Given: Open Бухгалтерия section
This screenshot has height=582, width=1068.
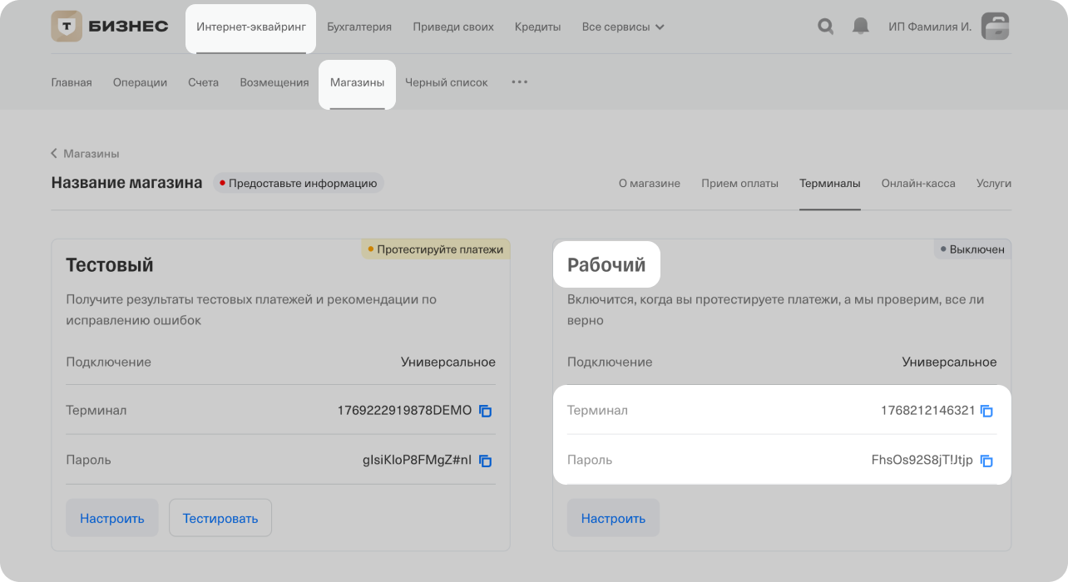Looking at the screenshot, I should [x=359, y=27].
